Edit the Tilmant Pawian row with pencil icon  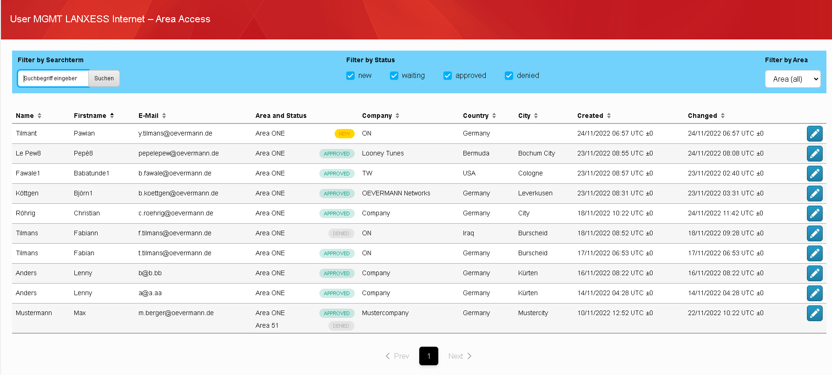coord(814,134)
